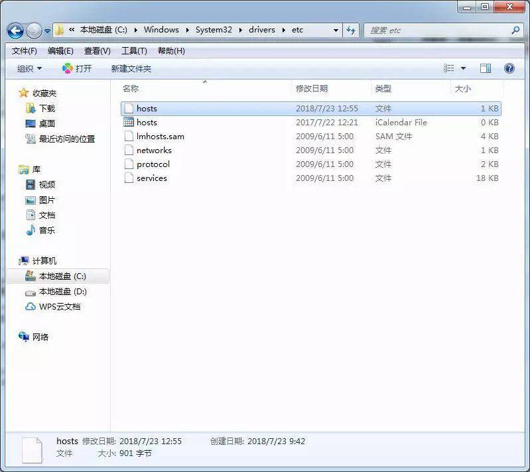The height and width of the screenshot is (472, 530).
Task: Click 2018/7/23 9:42 creation date in details pane
Action: point(276,441)
